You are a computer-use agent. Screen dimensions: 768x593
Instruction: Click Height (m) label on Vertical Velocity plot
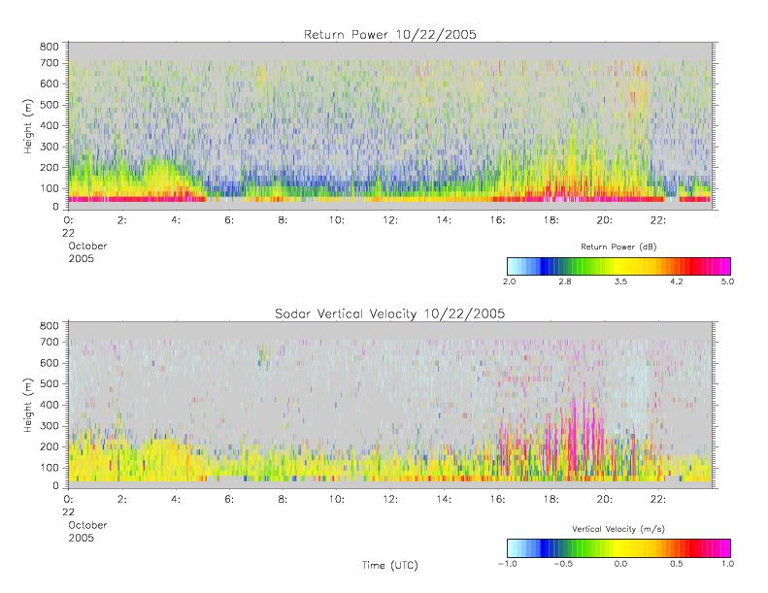click(x=28, y=405)
